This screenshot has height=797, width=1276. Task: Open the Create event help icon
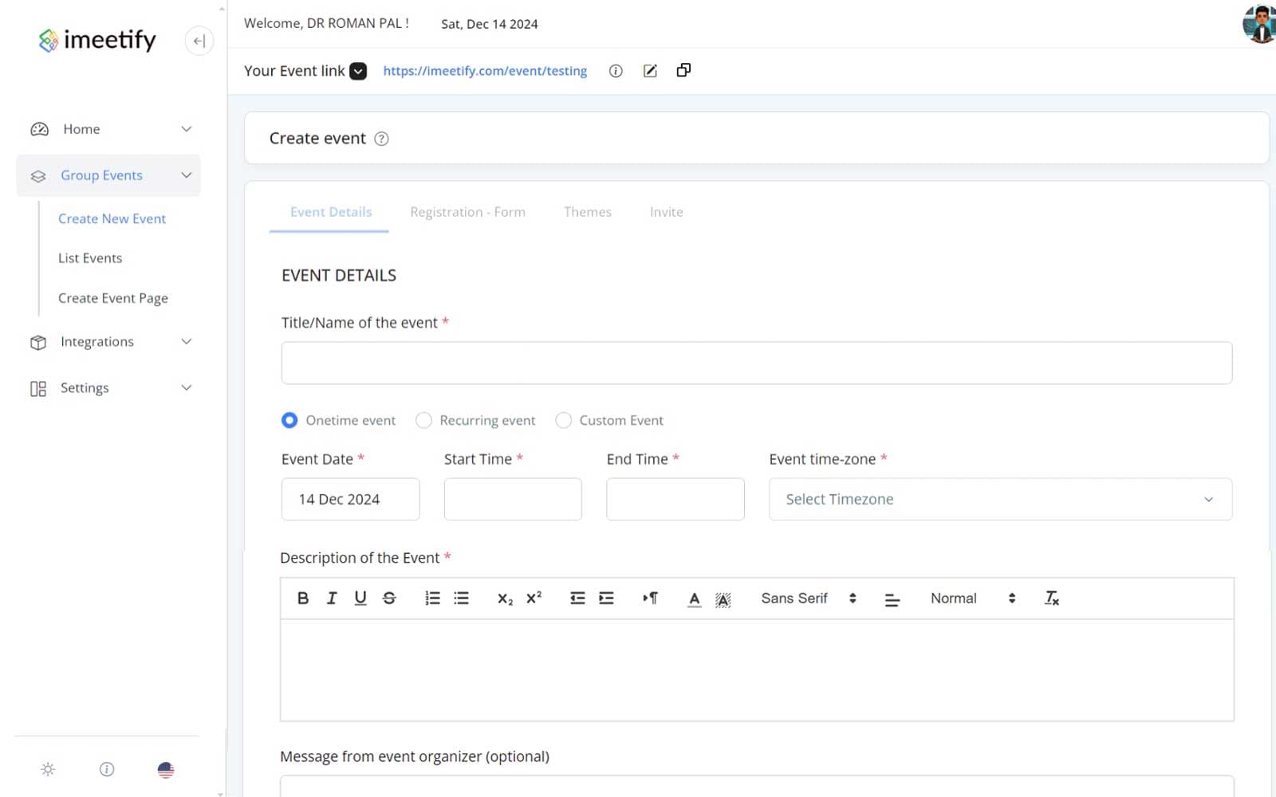[x=381, y=139]
